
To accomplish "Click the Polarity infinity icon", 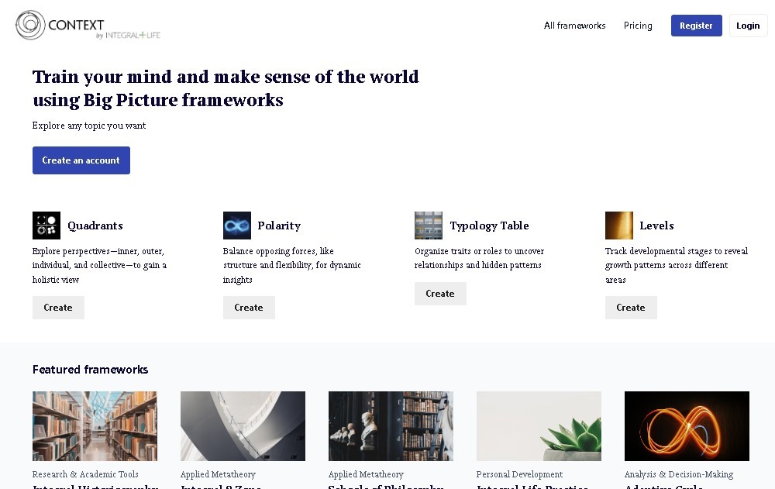I will click(x=237, y=226).
